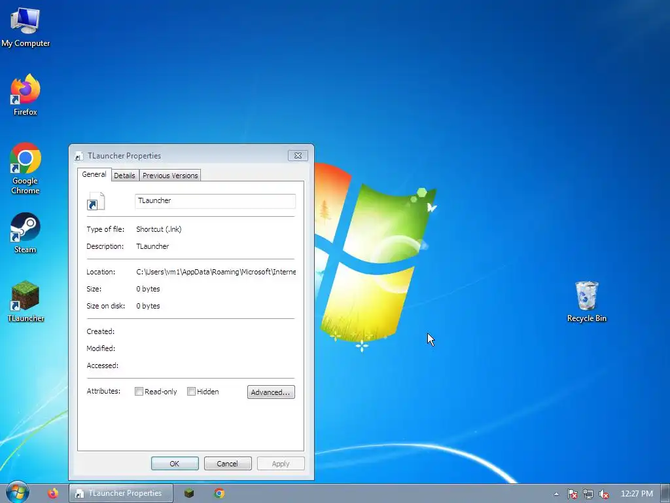670x503 pixels.
Task: Click the TLauncher Properties taskbar button
Action: 121,493
